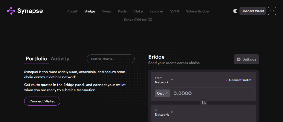This screenshot has height=122, width=283.
Task: Click the Tokens, chains search field
Action: [111, 59]
